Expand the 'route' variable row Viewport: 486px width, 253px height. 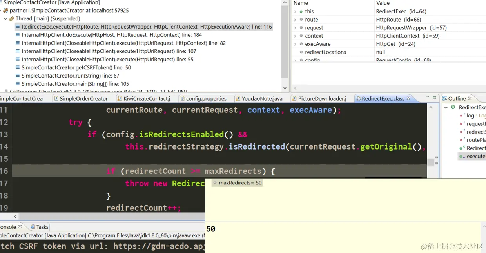point(295,20)
